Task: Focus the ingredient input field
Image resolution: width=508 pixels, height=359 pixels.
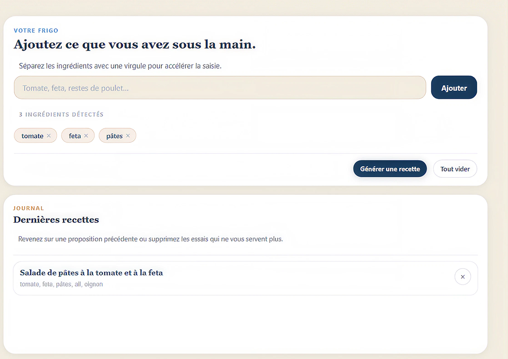Action: [x=220, y=87]
